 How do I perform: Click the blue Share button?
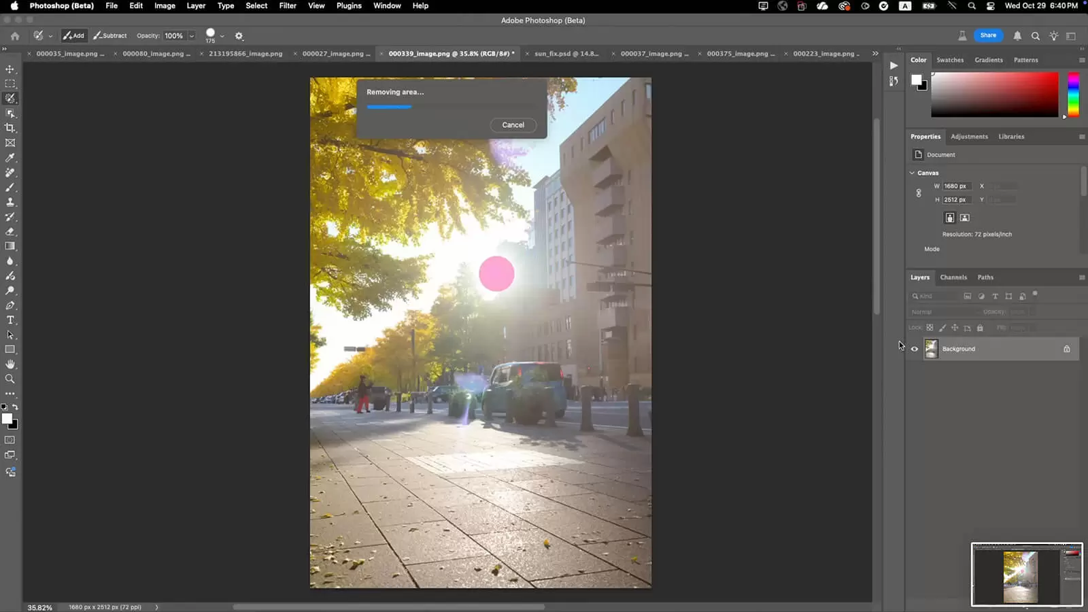coord(988,35)
